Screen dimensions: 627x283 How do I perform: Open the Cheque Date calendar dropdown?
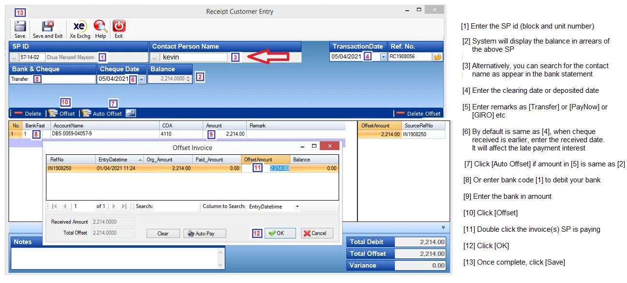[x=141, y=79]
